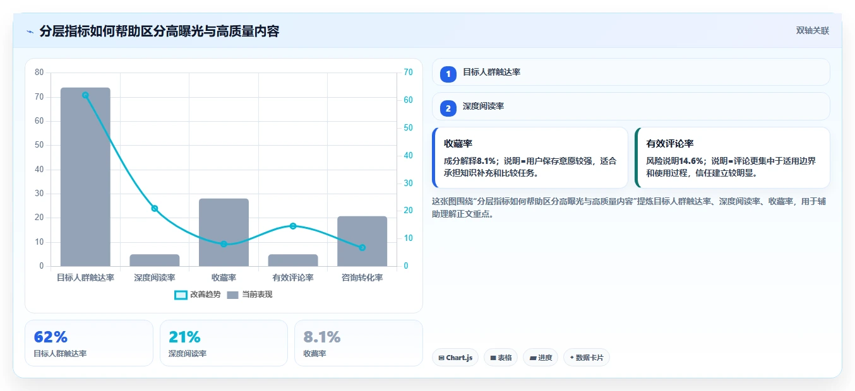Screen dimensions: 855x391
Task: Click the lightning icon beside the chart title
Action: pyautogui.click(x=30, y=32)
